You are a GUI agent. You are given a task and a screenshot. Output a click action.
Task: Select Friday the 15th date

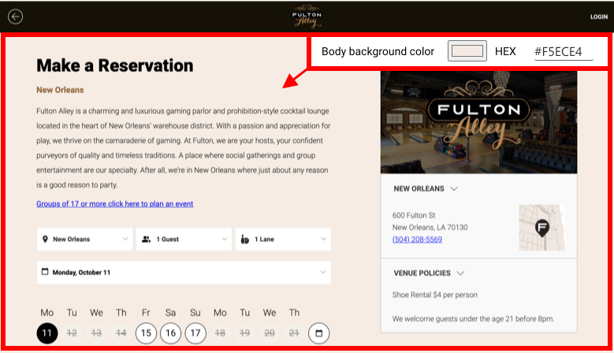[x=146, y=333]
